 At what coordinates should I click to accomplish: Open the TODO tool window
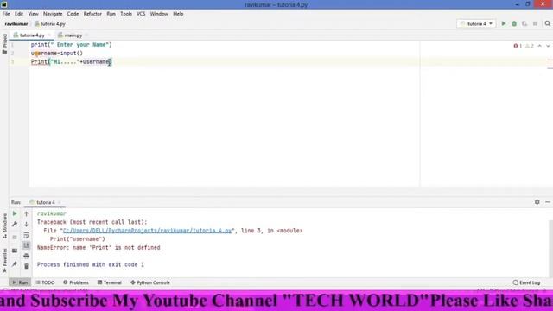coord(45,282)
